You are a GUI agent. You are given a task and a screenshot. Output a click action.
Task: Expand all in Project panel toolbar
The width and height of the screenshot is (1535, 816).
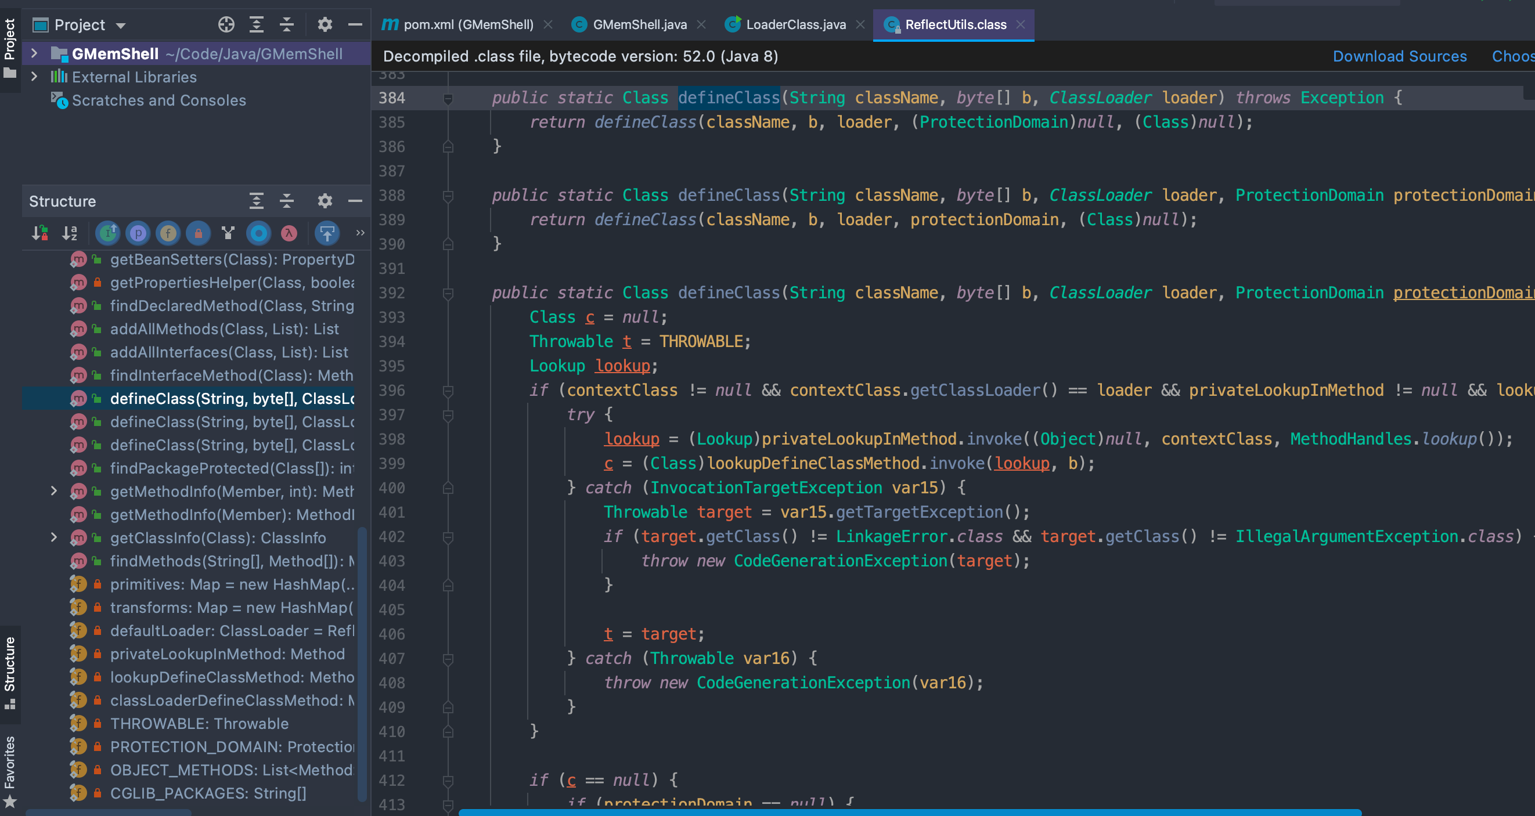pyautogui.click(x=256, y=24)
